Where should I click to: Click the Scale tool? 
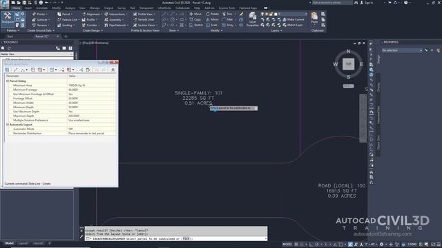tap(212, 25)
